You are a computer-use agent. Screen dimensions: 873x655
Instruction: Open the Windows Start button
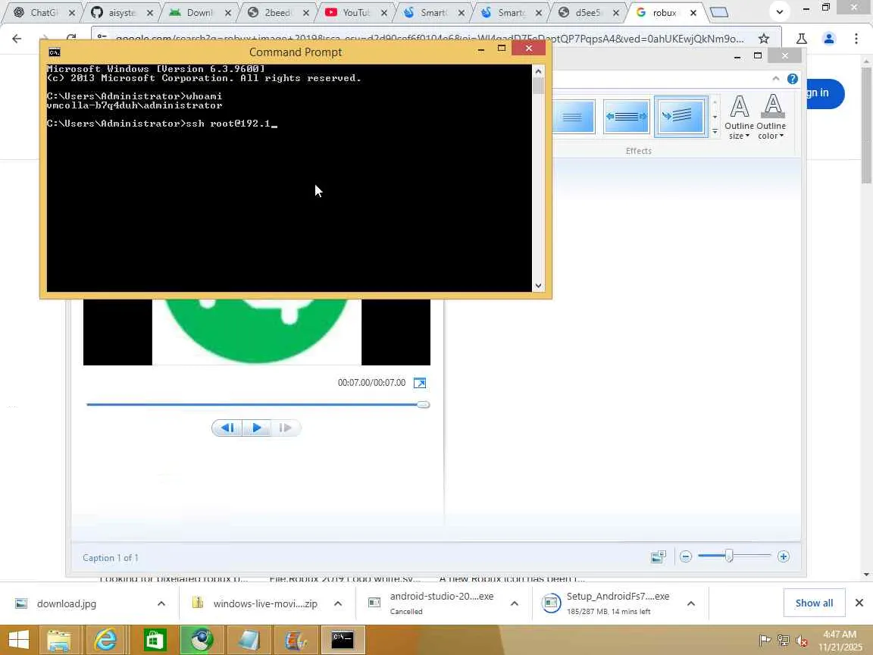pyautogui.click(x=18, y=640)
